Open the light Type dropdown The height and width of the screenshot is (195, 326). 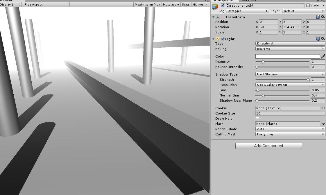[290, 44]
